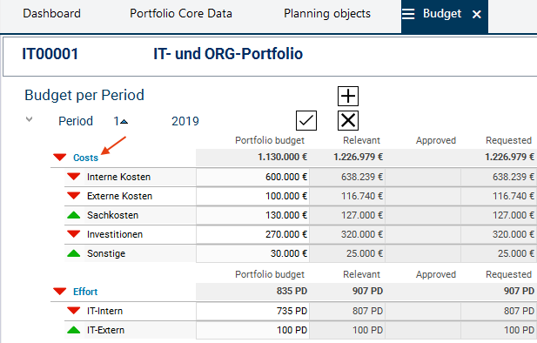
Task: Click green triangle beside Sachkosten
Action: coord(74,215)
